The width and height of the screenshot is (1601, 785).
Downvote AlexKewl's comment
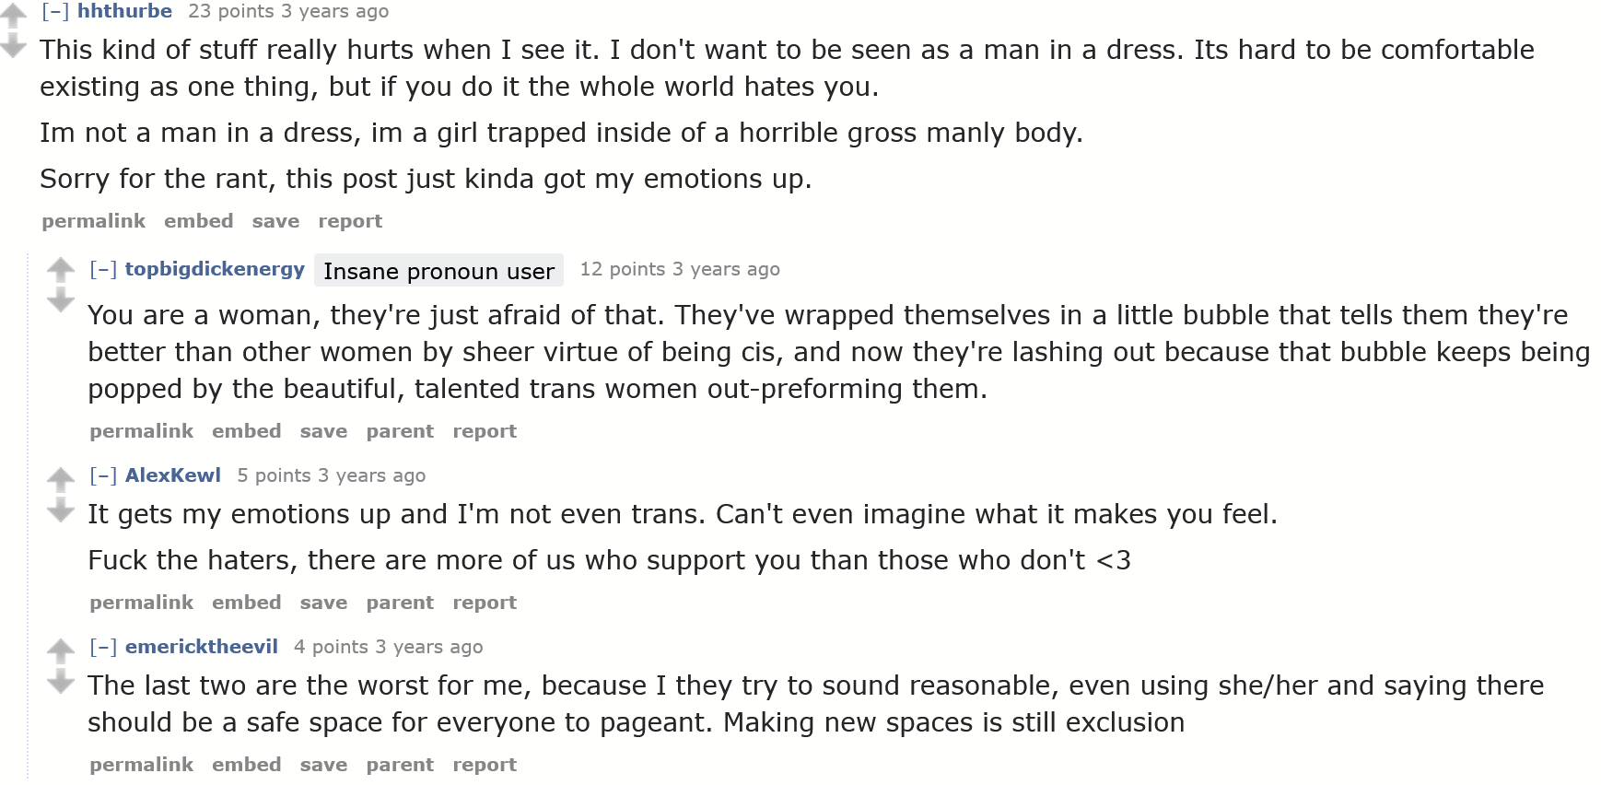[x=61, y=510]
